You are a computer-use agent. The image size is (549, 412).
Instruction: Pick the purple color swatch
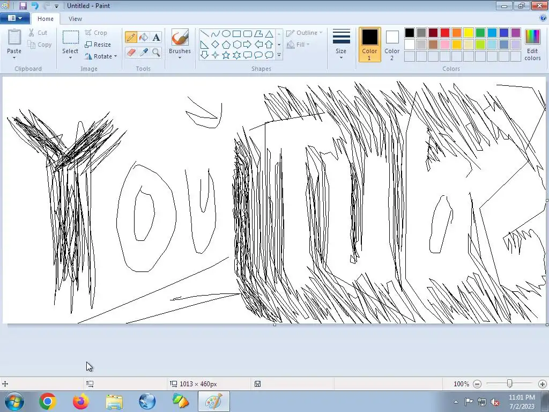point(515,33)
